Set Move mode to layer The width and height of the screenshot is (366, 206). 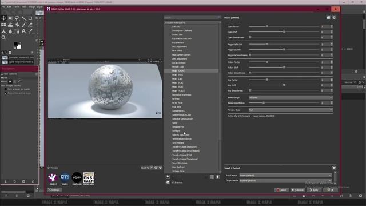click(x=10, y=81)
